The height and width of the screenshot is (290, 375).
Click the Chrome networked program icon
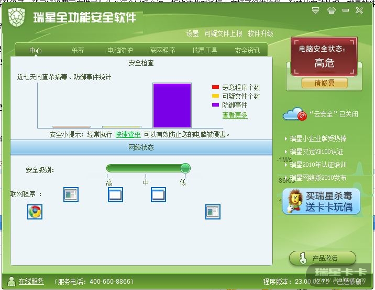pos(35,212)
